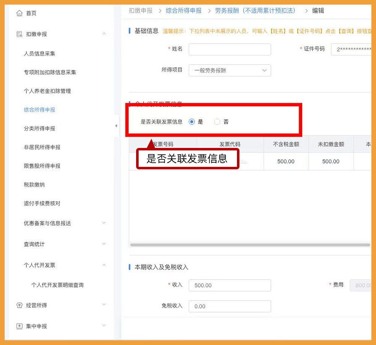Screen dimensions: 376x345
Task: Collapse the sidebar with the arrow
Action: (x=116, y=125)
